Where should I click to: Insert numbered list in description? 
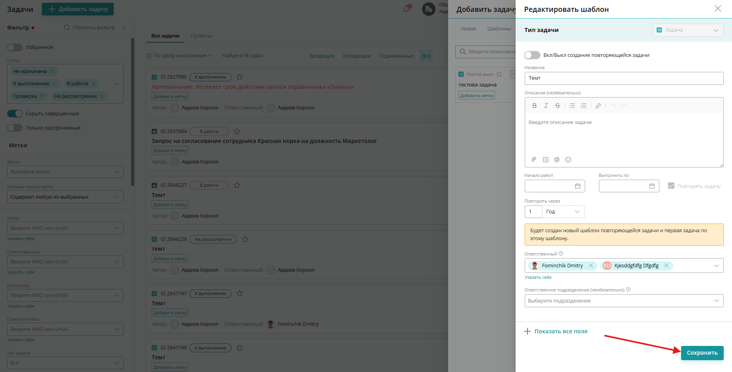point(584,105)
